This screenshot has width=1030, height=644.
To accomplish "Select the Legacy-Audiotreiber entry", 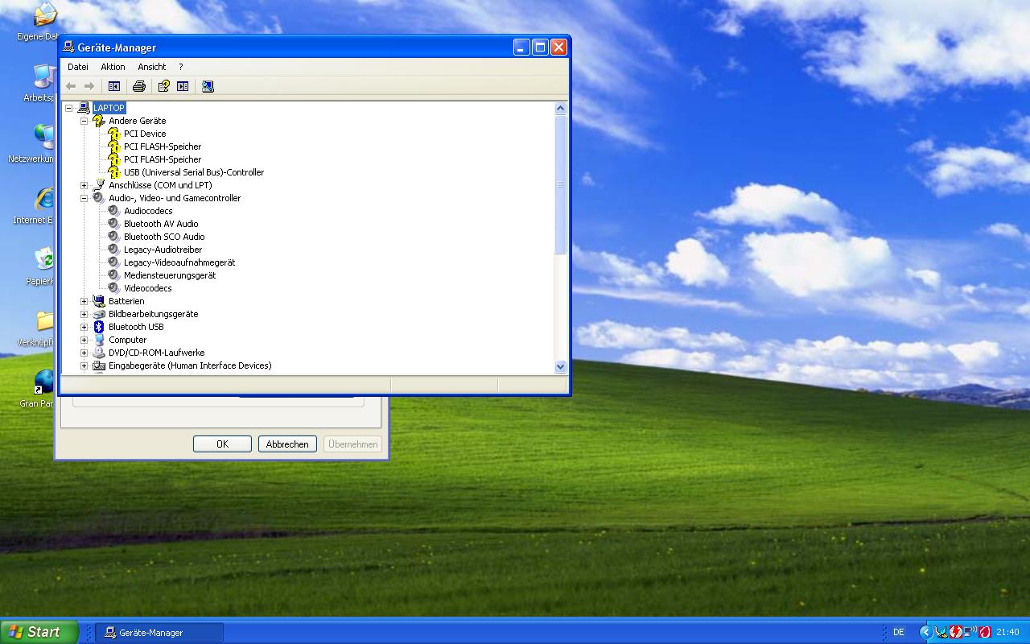I will click(x=163, y=250).
